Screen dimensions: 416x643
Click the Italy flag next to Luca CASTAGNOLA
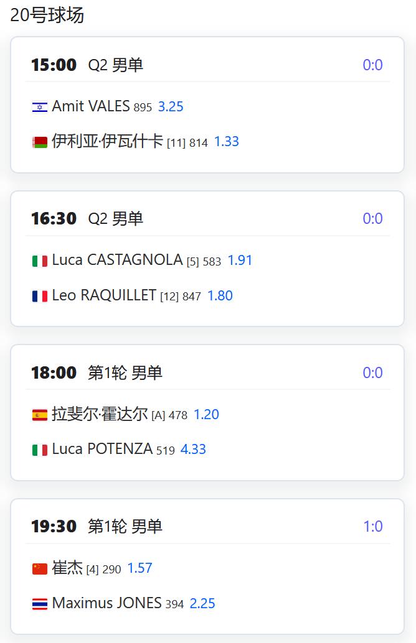point(40,261)
